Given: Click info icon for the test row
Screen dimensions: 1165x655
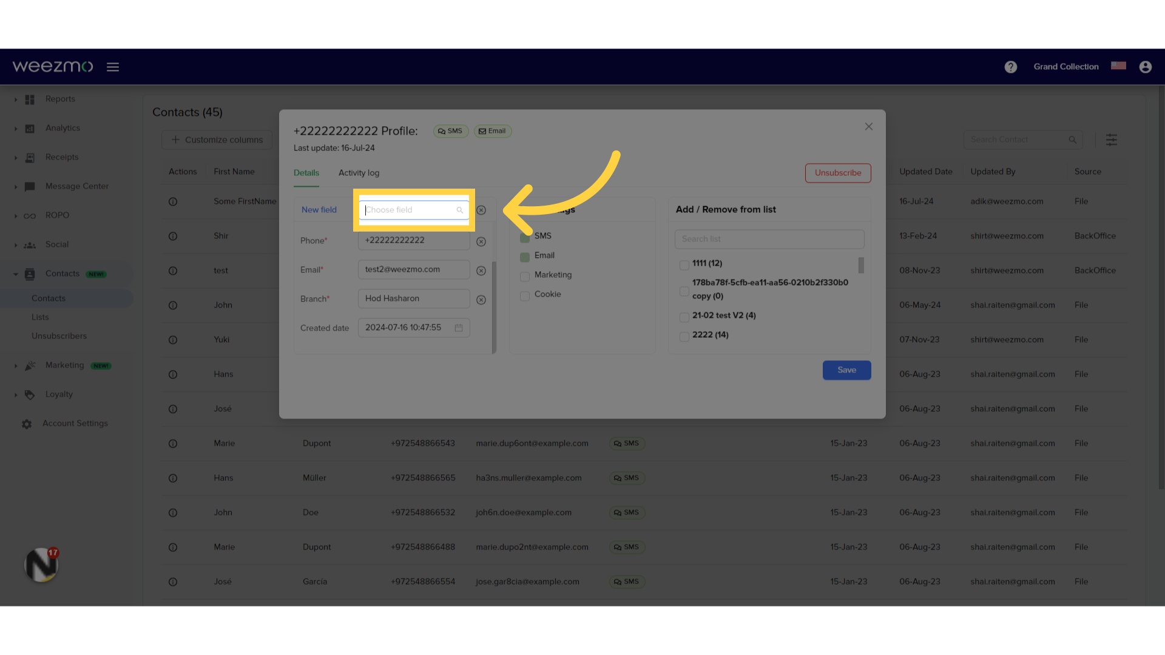Looking at the screenshot, I should coord(173,270).
